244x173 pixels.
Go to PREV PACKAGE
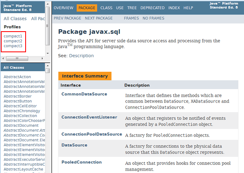pyautogui.click(x=67, y=19)
